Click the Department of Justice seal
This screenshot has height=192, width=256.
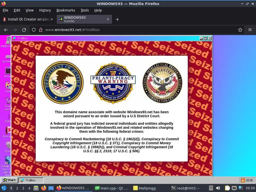[63, 82]
